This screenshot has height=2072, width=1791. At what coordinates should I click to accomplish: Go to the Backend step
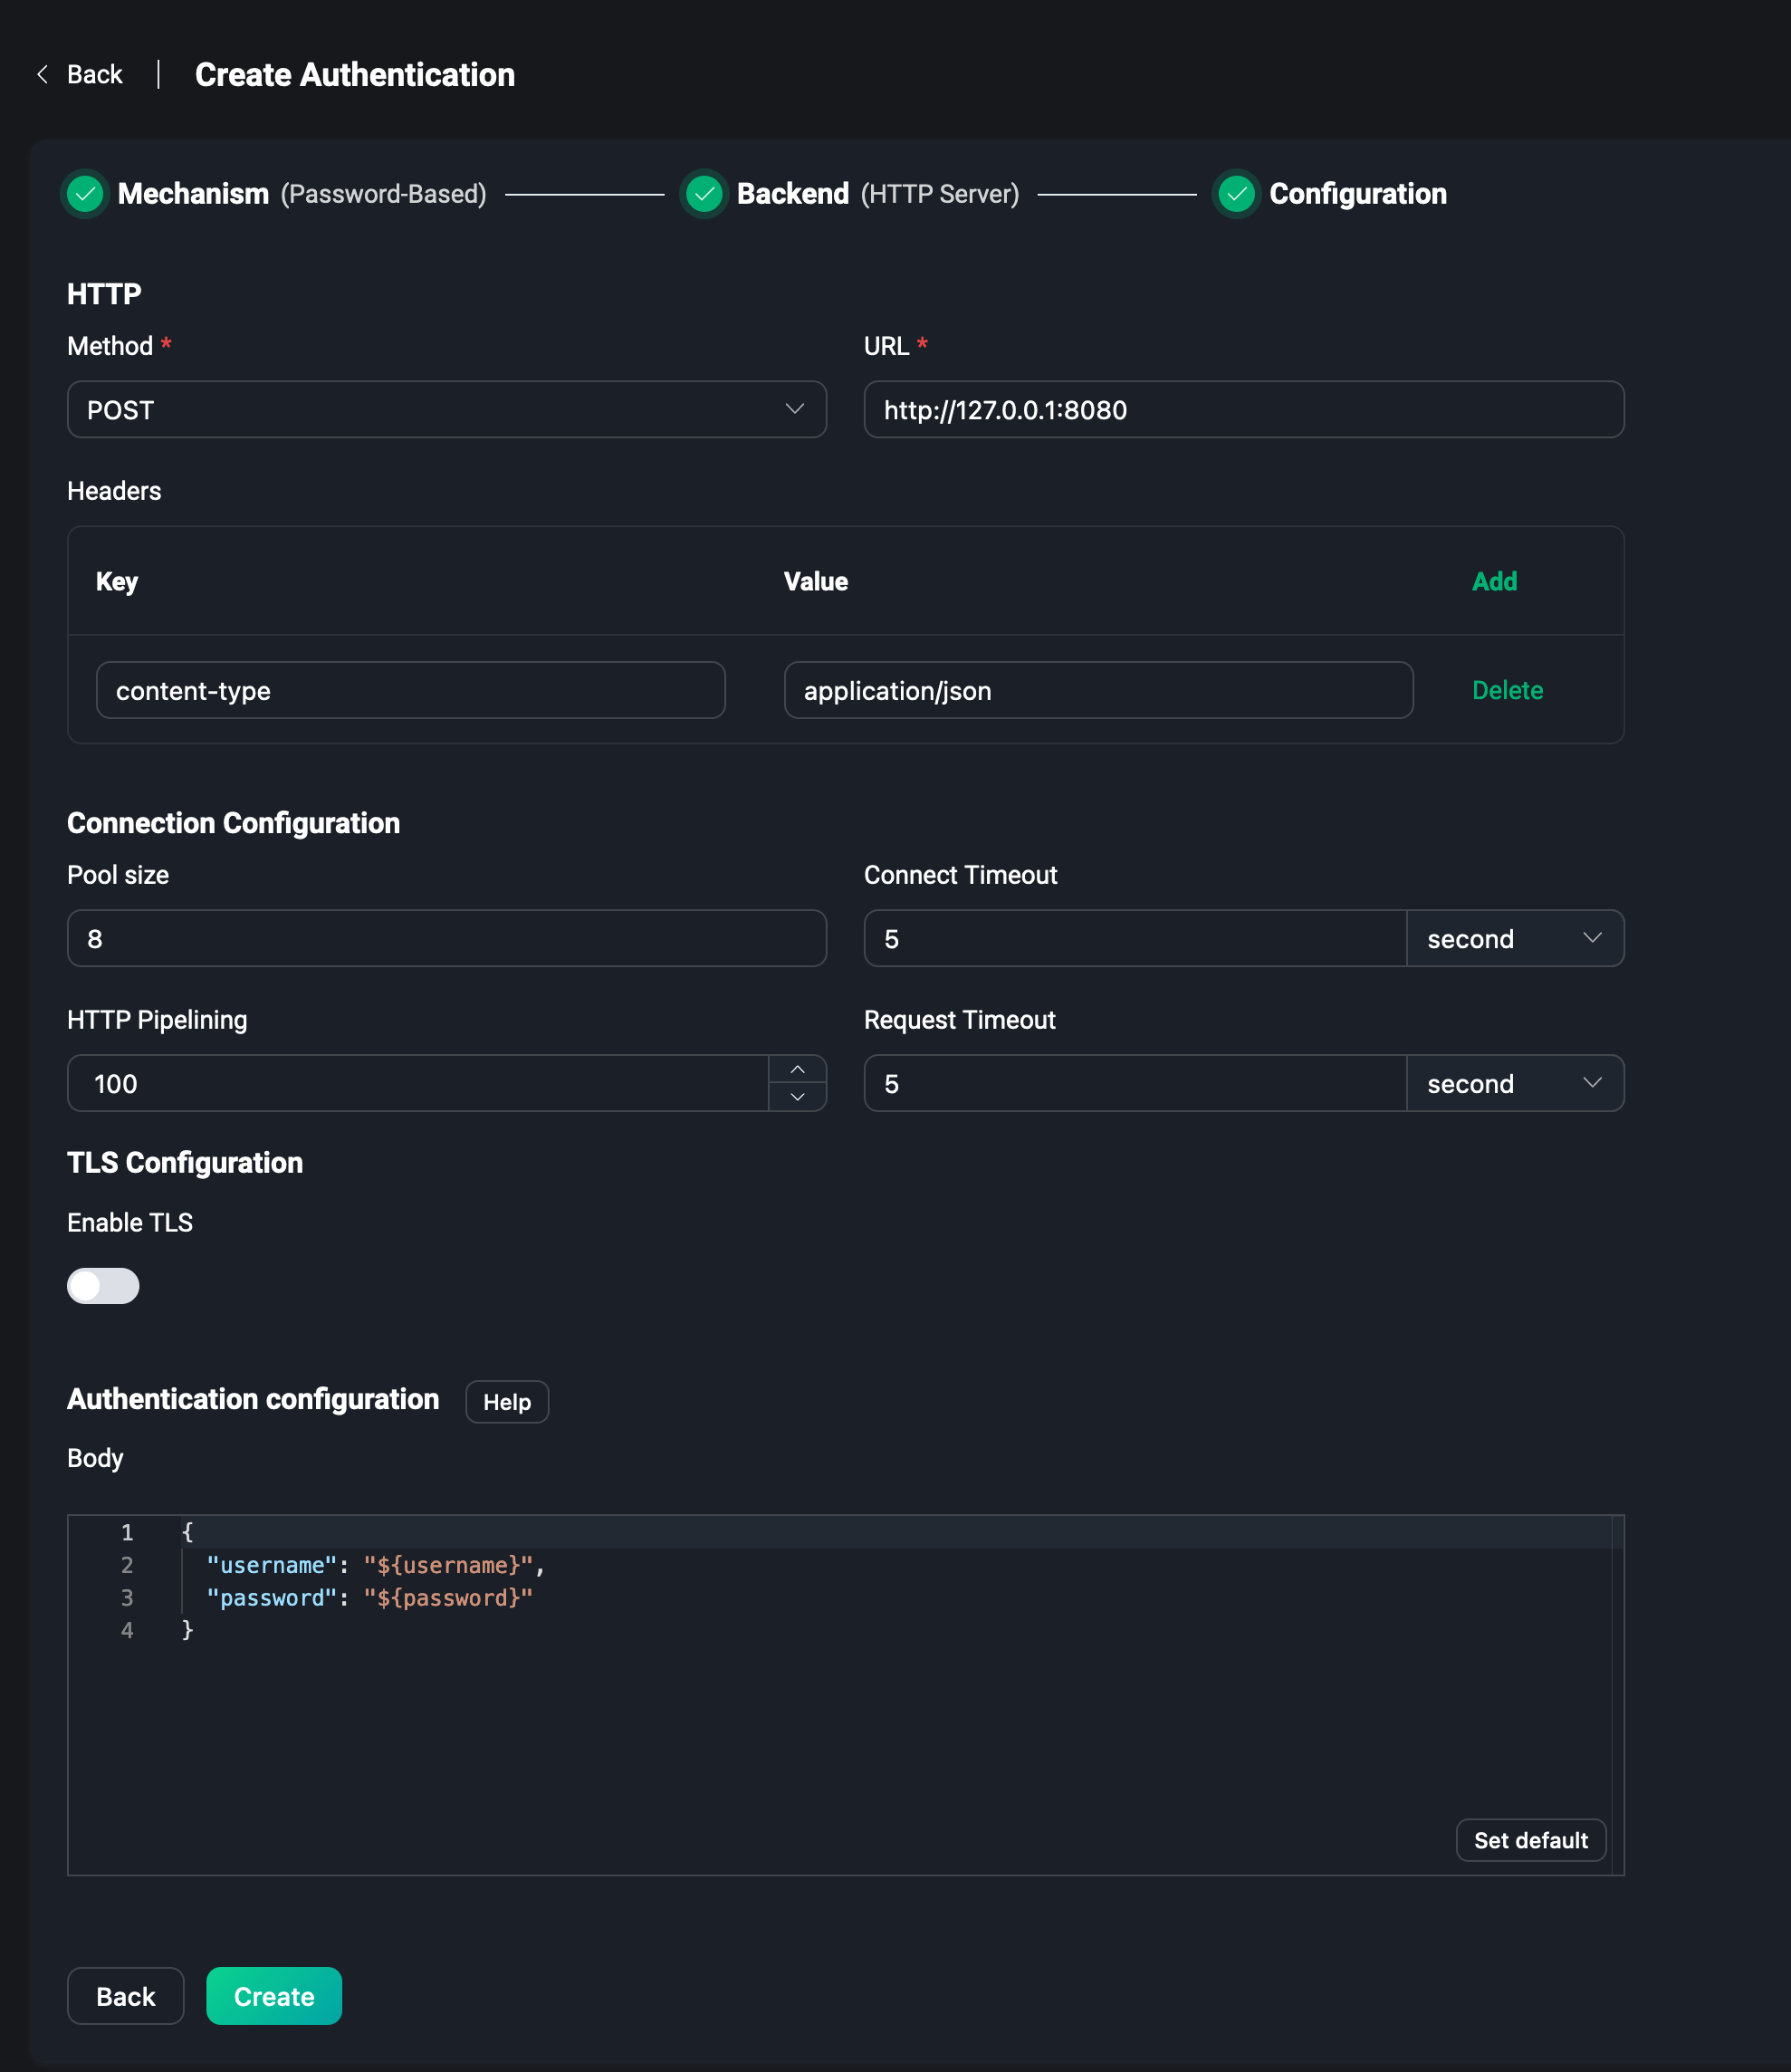click(x=792, y=194)
